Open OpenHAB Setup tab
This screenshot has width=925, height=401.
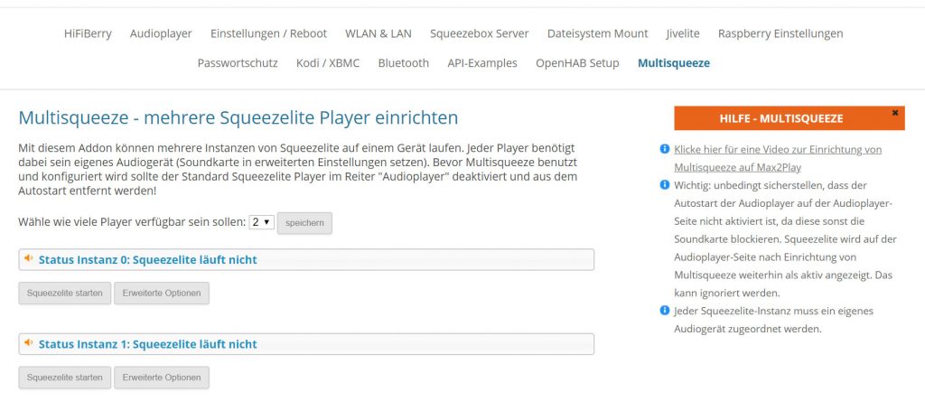577,63
